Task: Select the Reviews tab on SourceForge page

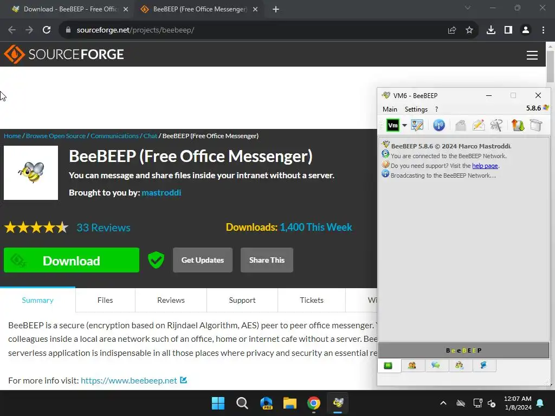Action: (171, 300)
